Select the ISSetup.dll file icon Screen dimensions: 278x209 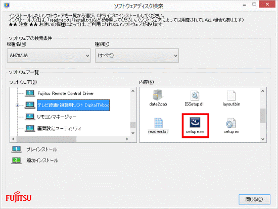(195, 95)
